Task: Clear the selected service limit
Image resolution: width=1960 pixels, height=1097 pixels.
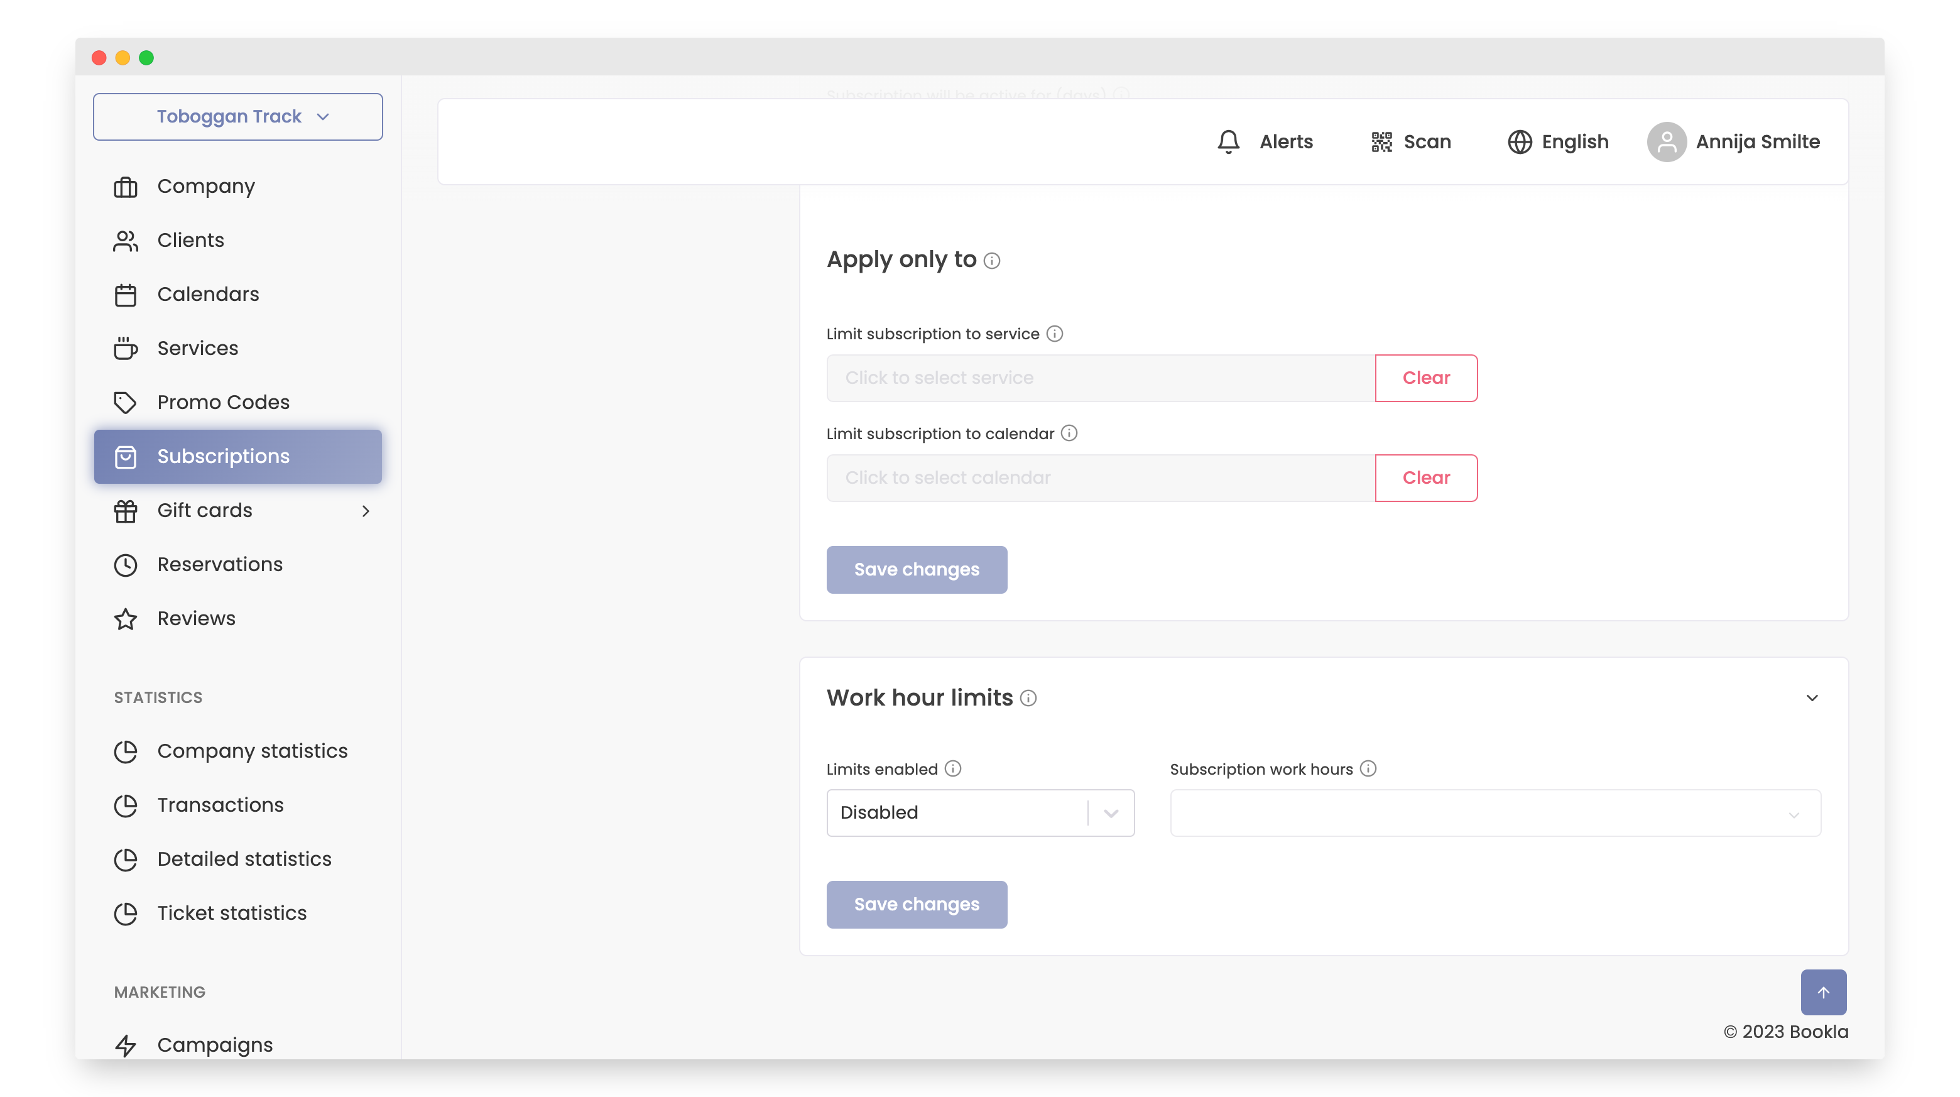Action: [x=1426, y=378]
